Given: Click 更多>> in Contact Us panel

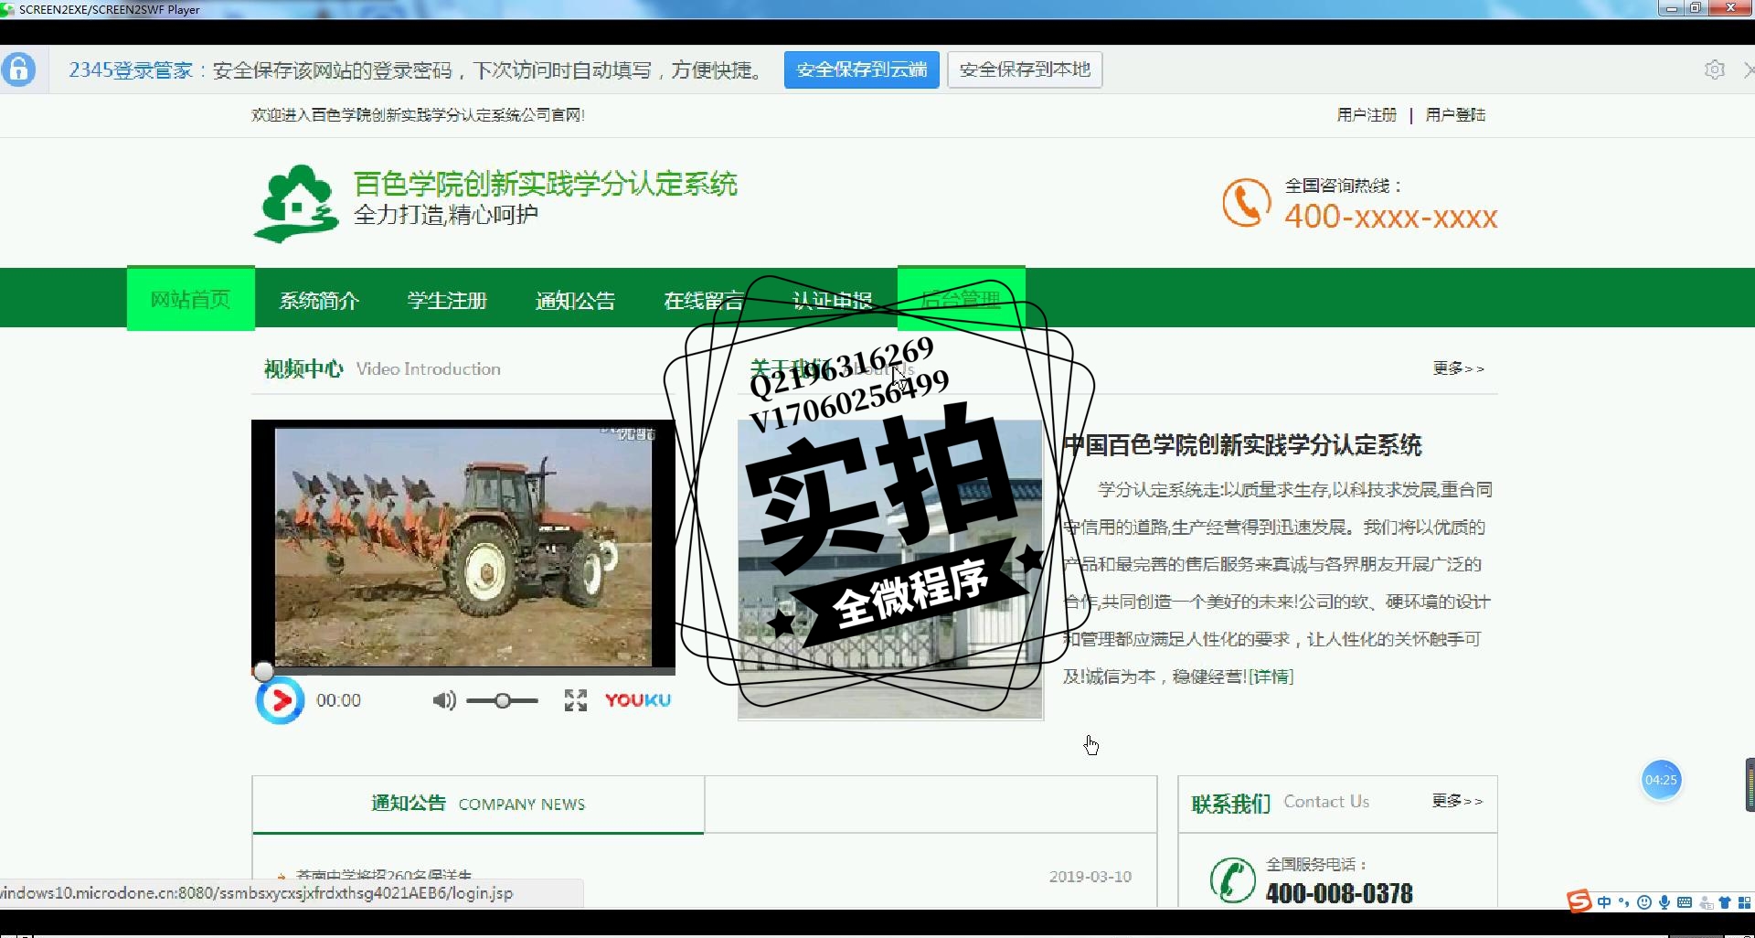Looking at the screenshot, I should click(x=1457, y=801).
